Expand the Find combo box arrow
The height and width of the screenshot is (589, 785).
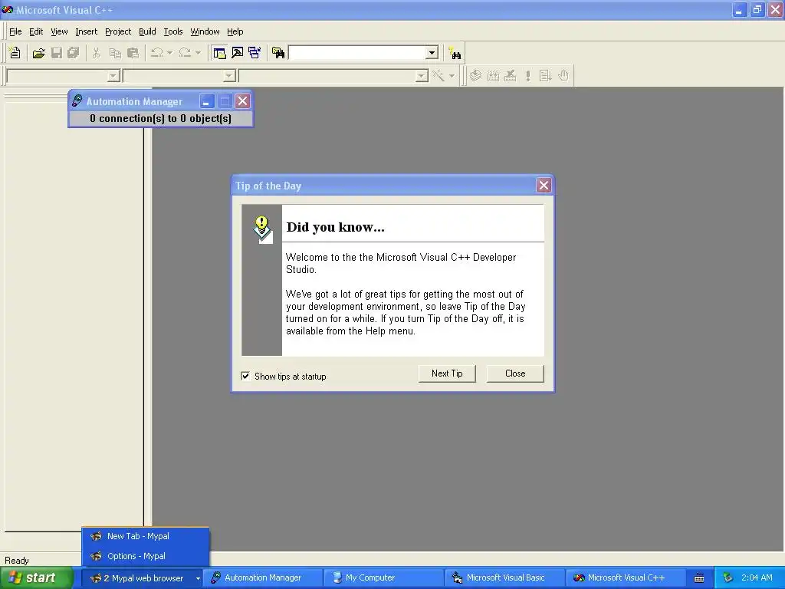tap(432, 53)
